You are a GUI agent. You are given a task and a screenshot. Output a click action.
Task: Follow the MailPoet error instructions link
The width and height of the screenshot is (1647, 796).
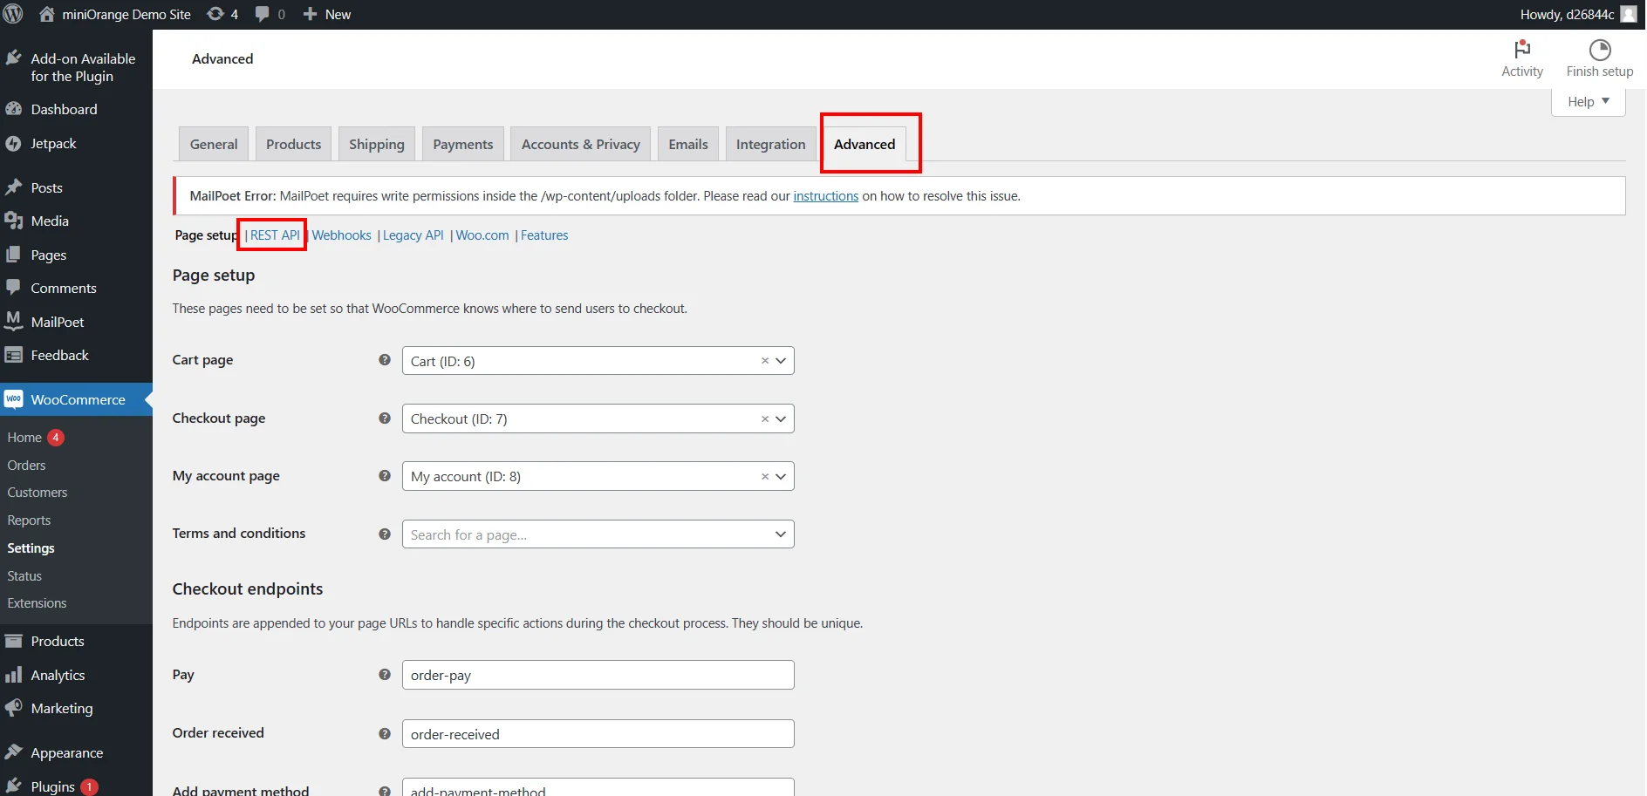click(825, 195)
